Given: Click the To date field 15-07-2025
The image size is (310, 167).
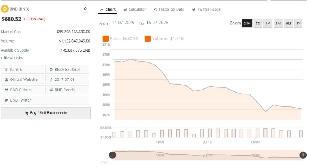Looking at the screenshot, I should [x=157, y=23].
